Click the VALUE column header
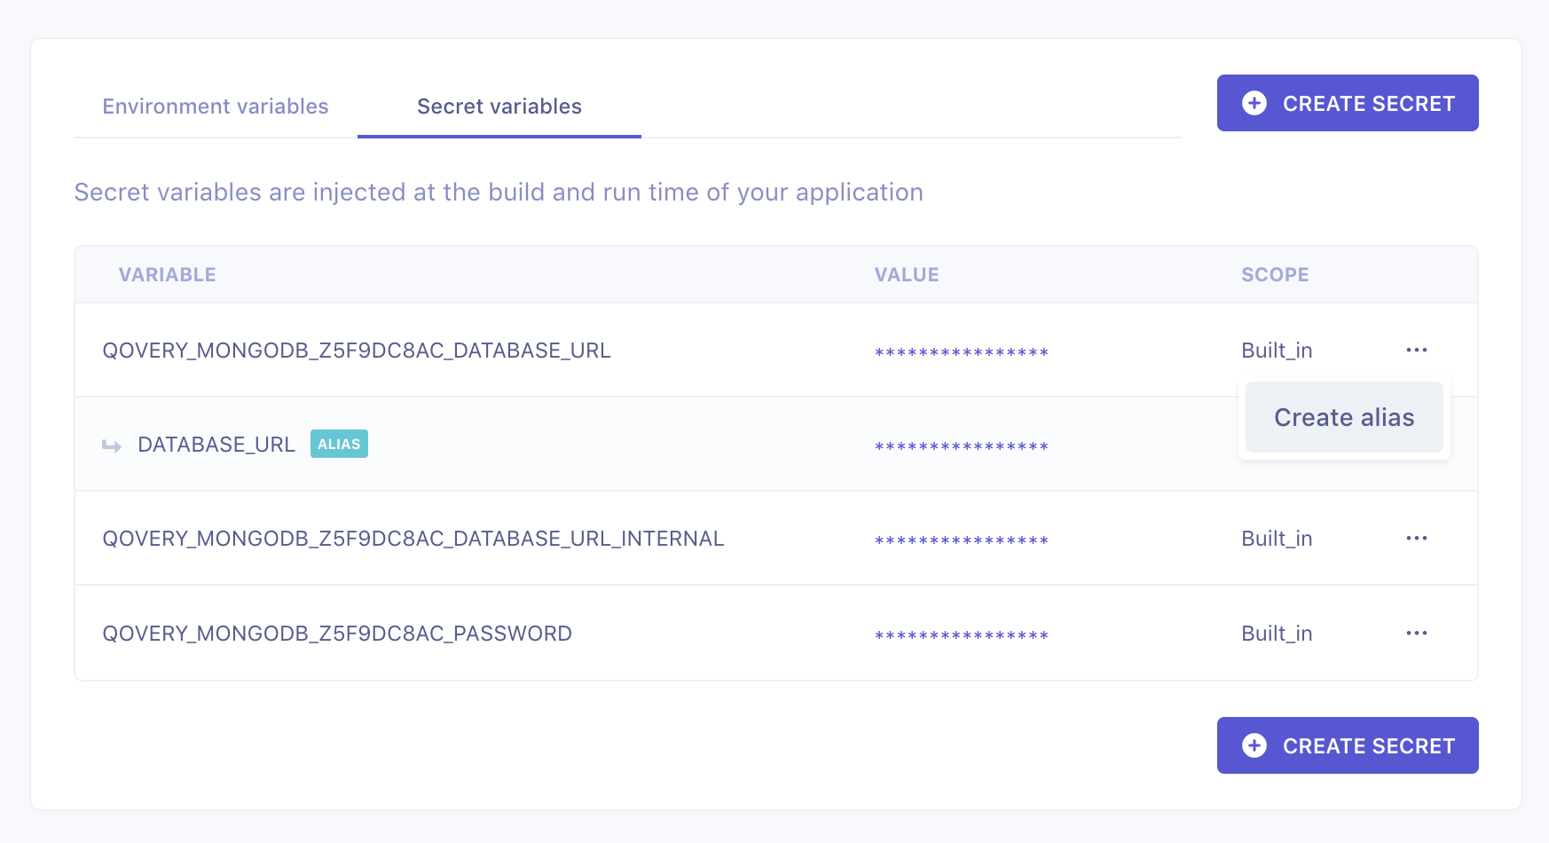The height and width of the screenshot is (843, 1549). [x=906, y=275]
